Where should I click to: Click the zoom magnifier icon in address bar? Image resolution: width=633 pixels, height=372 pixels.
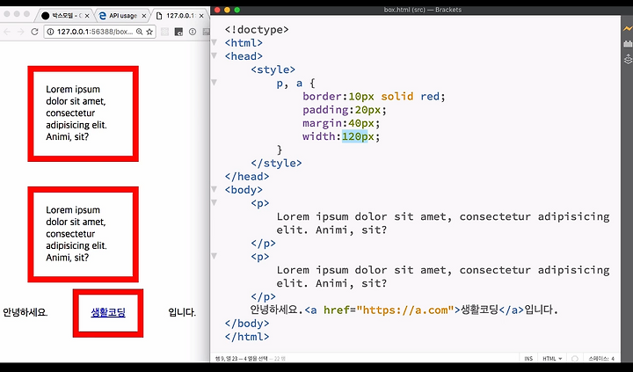[139, 32]
